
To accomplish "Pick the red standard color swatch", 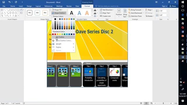I will point(55,34).
